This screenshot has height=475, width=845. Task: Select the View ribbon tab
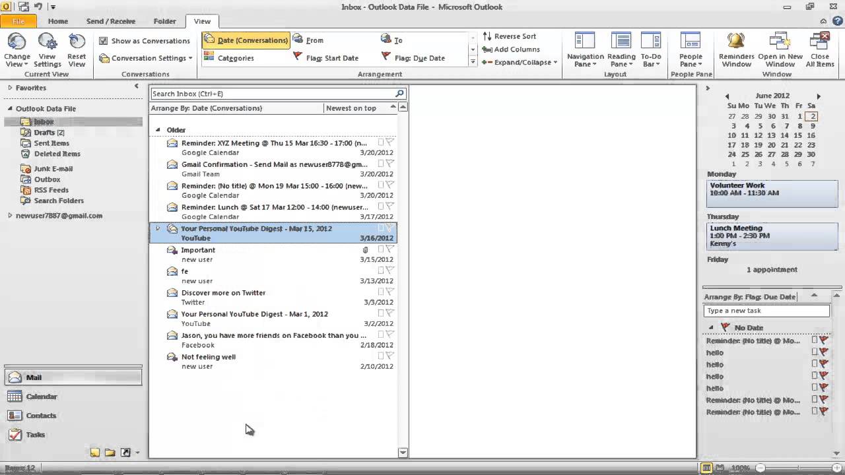(x=202, y=21)
